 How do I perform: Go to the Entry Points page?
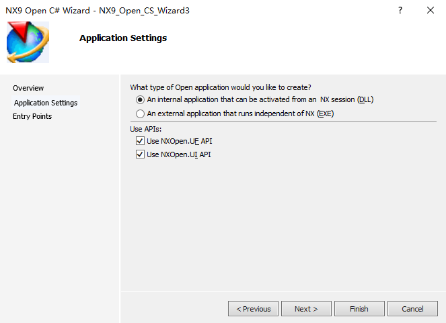click(32, 116)
